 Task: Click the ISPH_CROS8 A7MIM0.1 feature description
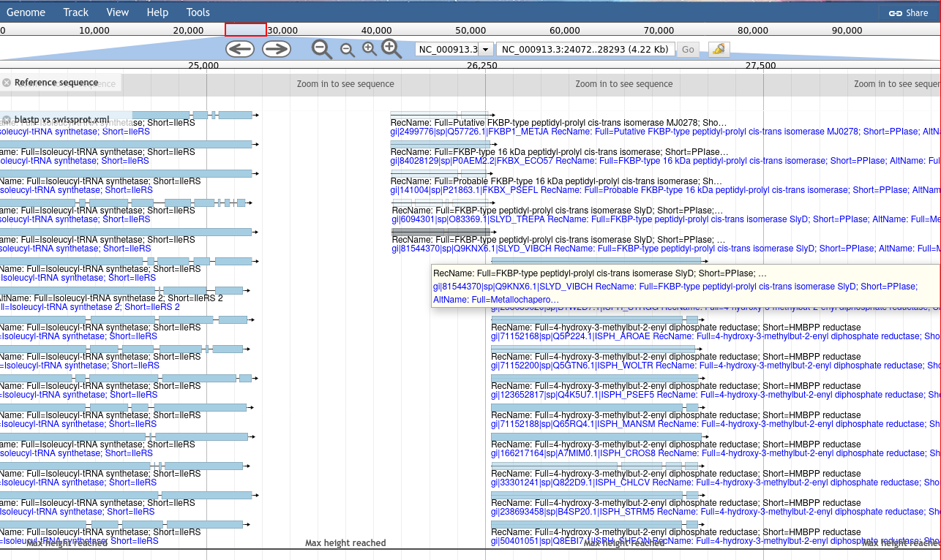(x=716, y=453)
